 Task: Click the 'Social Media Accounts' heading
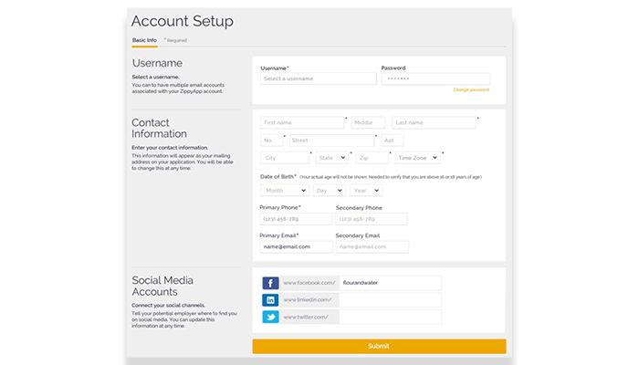tap(162, 286)
